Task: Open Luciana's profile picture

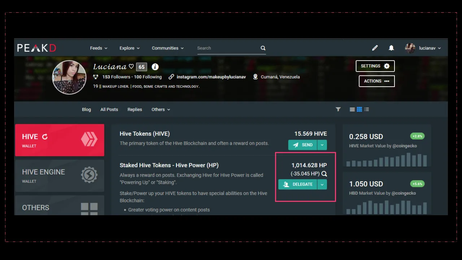Action: pyautogui.click(x=69, y=78)
